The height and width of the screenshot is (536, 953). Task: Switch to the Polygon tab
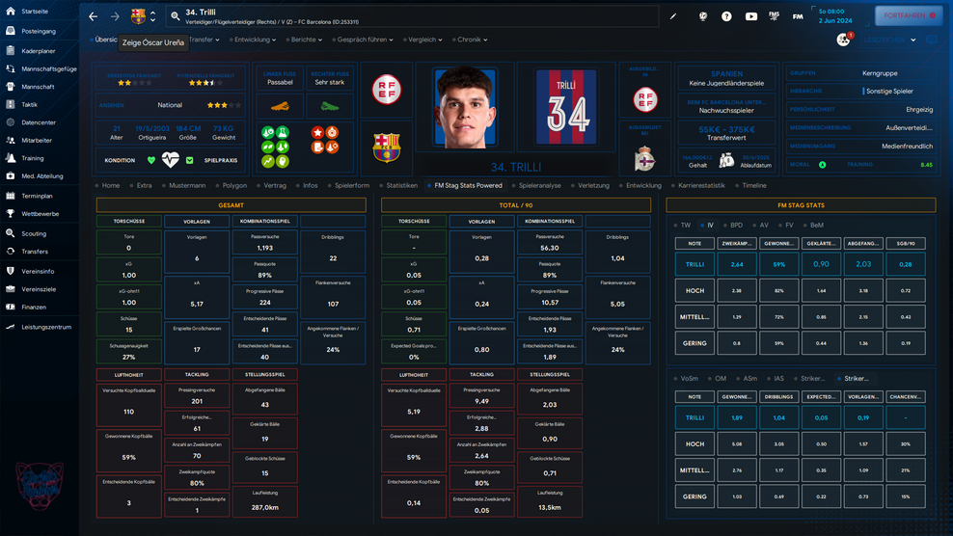pos(233,185)
